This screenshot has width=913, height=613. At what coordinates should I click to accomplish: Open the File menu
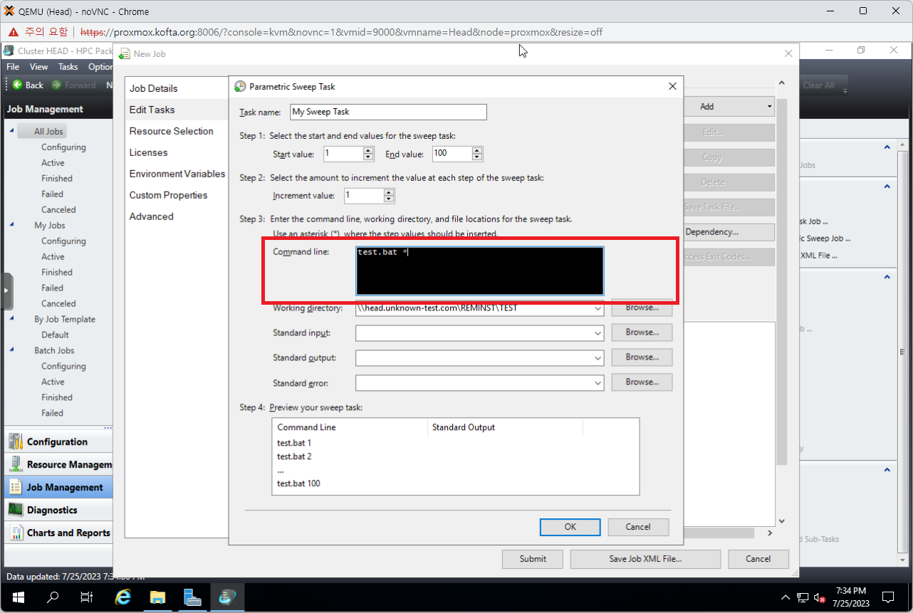coord(13,67)
